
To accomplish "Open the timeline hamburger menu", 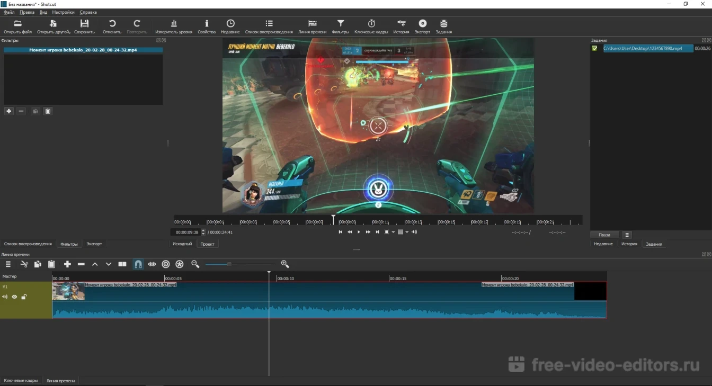I will (8, 264).
